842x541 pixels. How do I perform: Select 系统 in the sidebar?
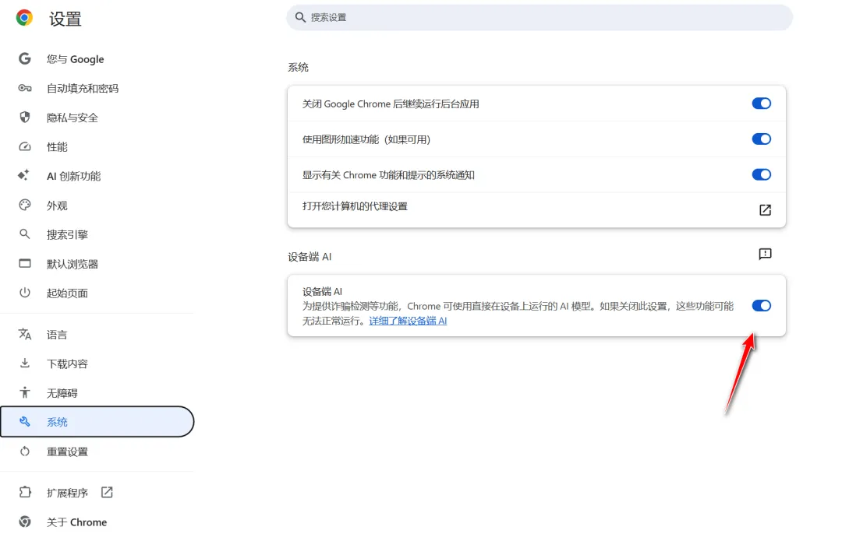(97, 421)
